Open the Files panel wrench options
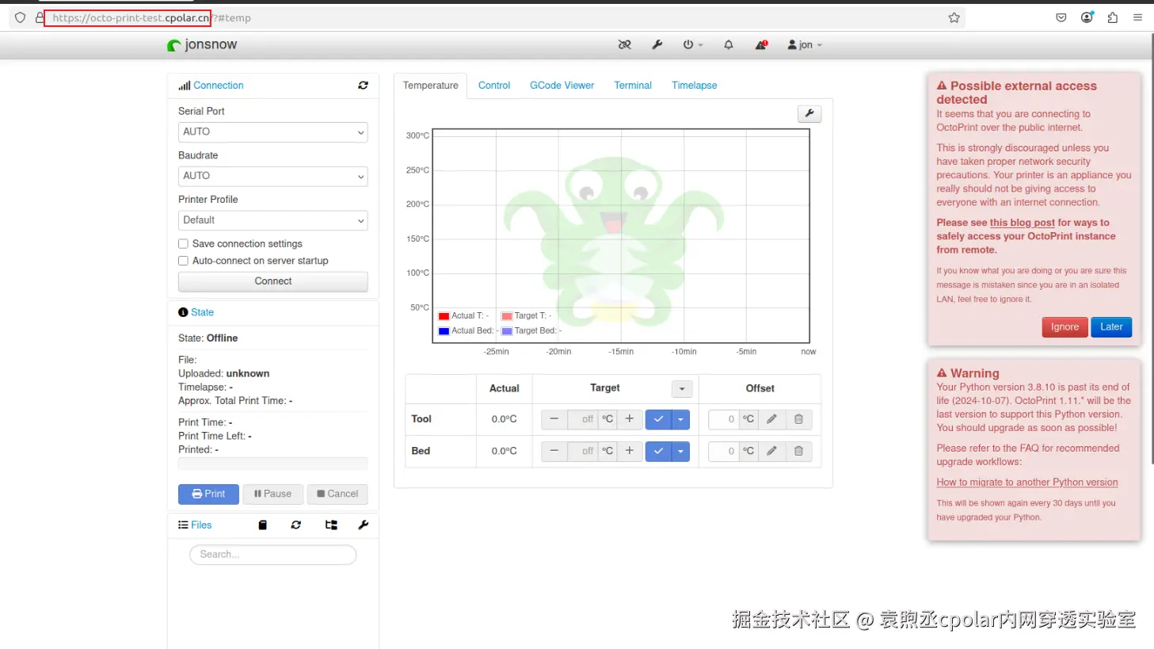This screenshot has width=1154, height=649. point(364,525)
